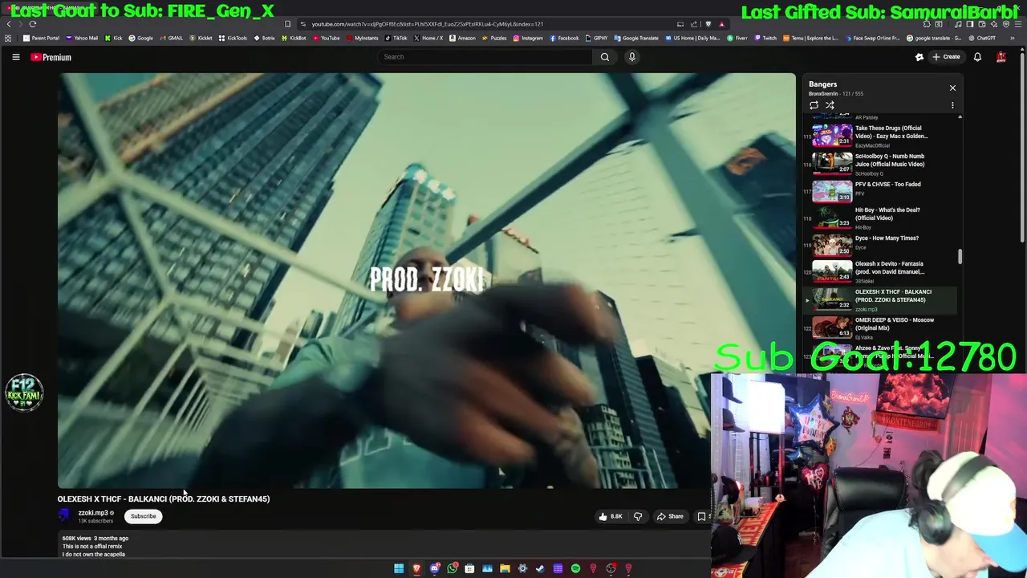Click the playlist panel scrollbar thumb
The height and width of the screenshot is (578, 1027).
coord(960,257)
